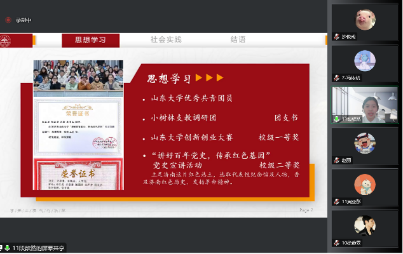
Task: Click the Page 2 slide number
Action: (306, 210)
